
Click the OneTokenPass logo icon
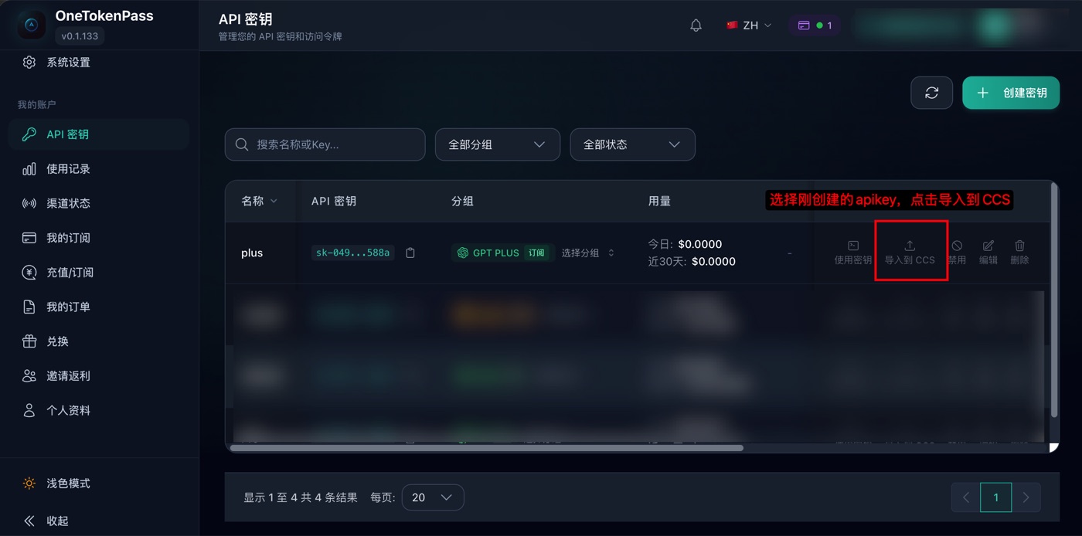pos(32,25)
